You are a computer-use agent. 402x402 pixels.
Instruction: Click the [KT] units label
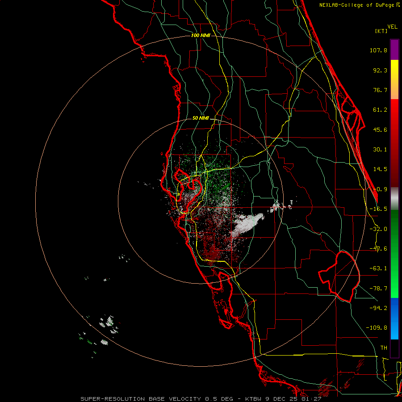(x=381, y=31)
